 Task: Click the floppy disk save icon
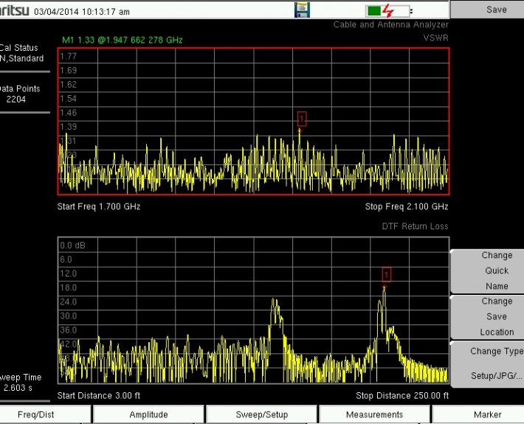pyautogui.click(x=302, y=10)
